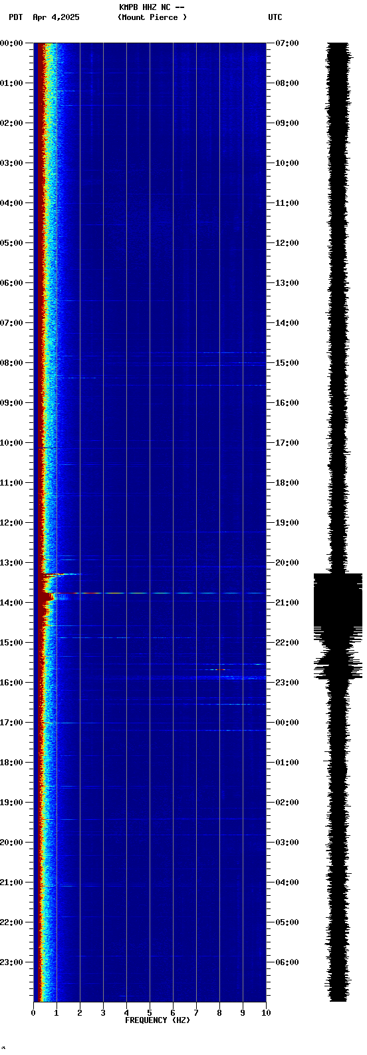Click the 20:00 PDT time label
This screenshot has width=367, height=1055.
point(12,843)
